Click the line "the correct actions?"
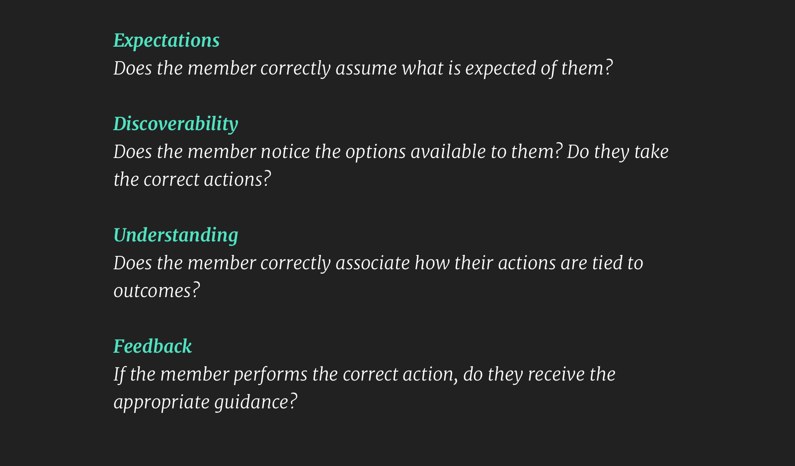This screenshot has height=466, width=795. pyautogui.click(x=192, y=179)
